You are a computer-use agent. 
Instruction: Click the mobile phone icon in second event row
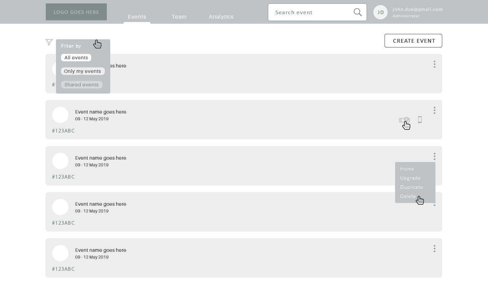coord(420,120)
